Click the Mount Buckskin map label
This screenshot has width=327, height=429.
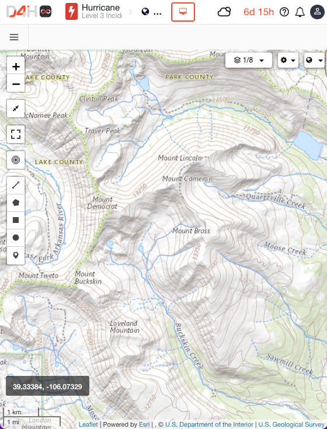click(x=88, y=277)
